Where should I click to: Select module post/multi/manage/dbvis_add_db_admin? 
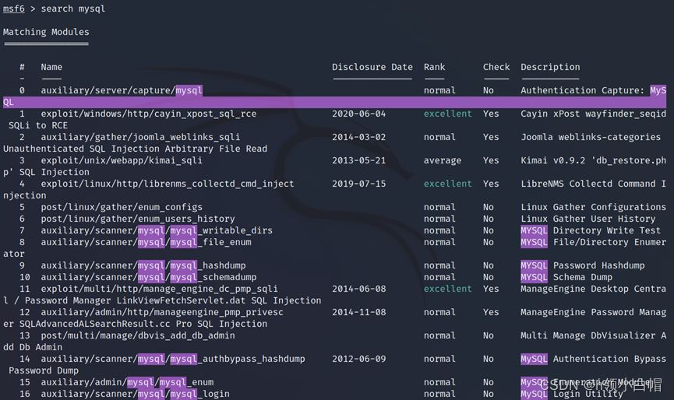[138, 335]
